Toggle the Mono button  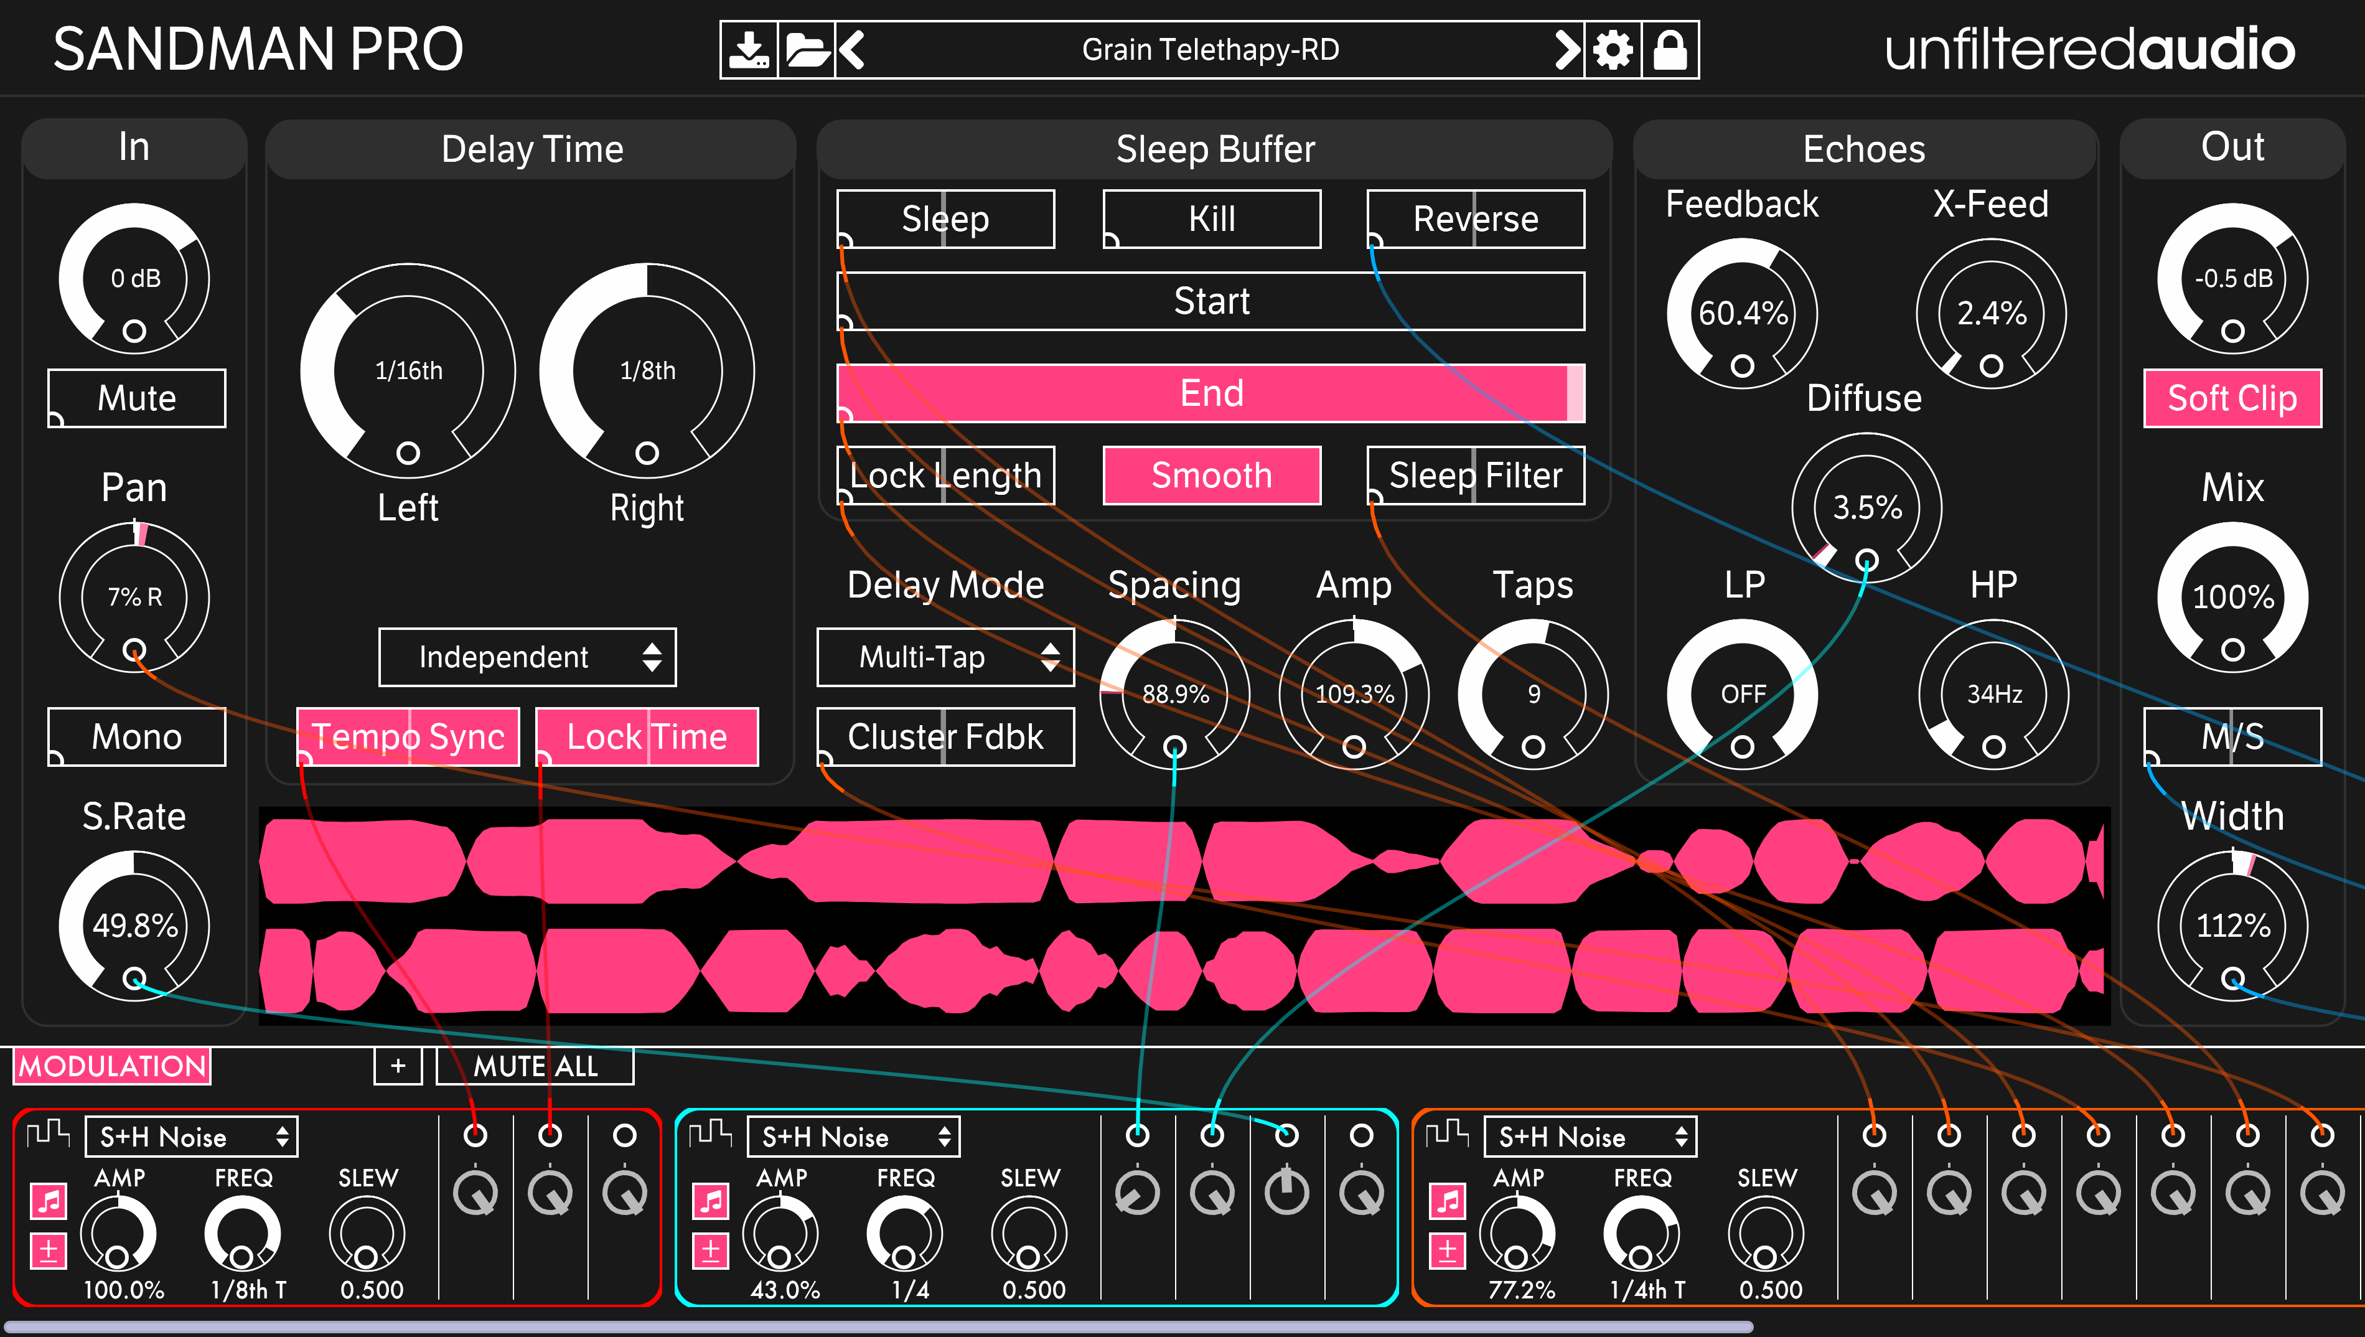tap(137, 736)
